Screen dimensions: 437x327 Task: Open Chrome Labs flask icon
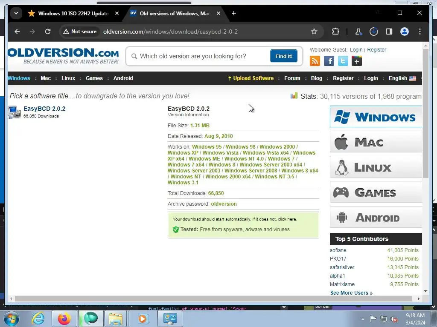pos(358,32)
